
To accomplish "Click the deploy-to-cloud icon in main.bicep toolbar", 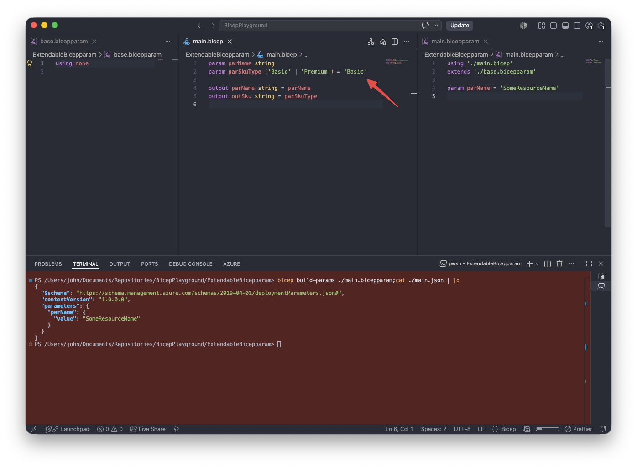I will tap(383, 42).
